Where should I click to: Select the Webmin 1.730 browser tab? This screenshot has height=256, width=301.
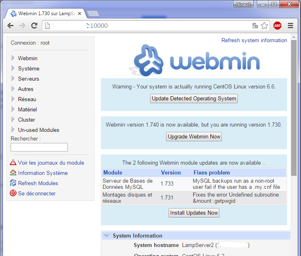[x=45, y=14]
